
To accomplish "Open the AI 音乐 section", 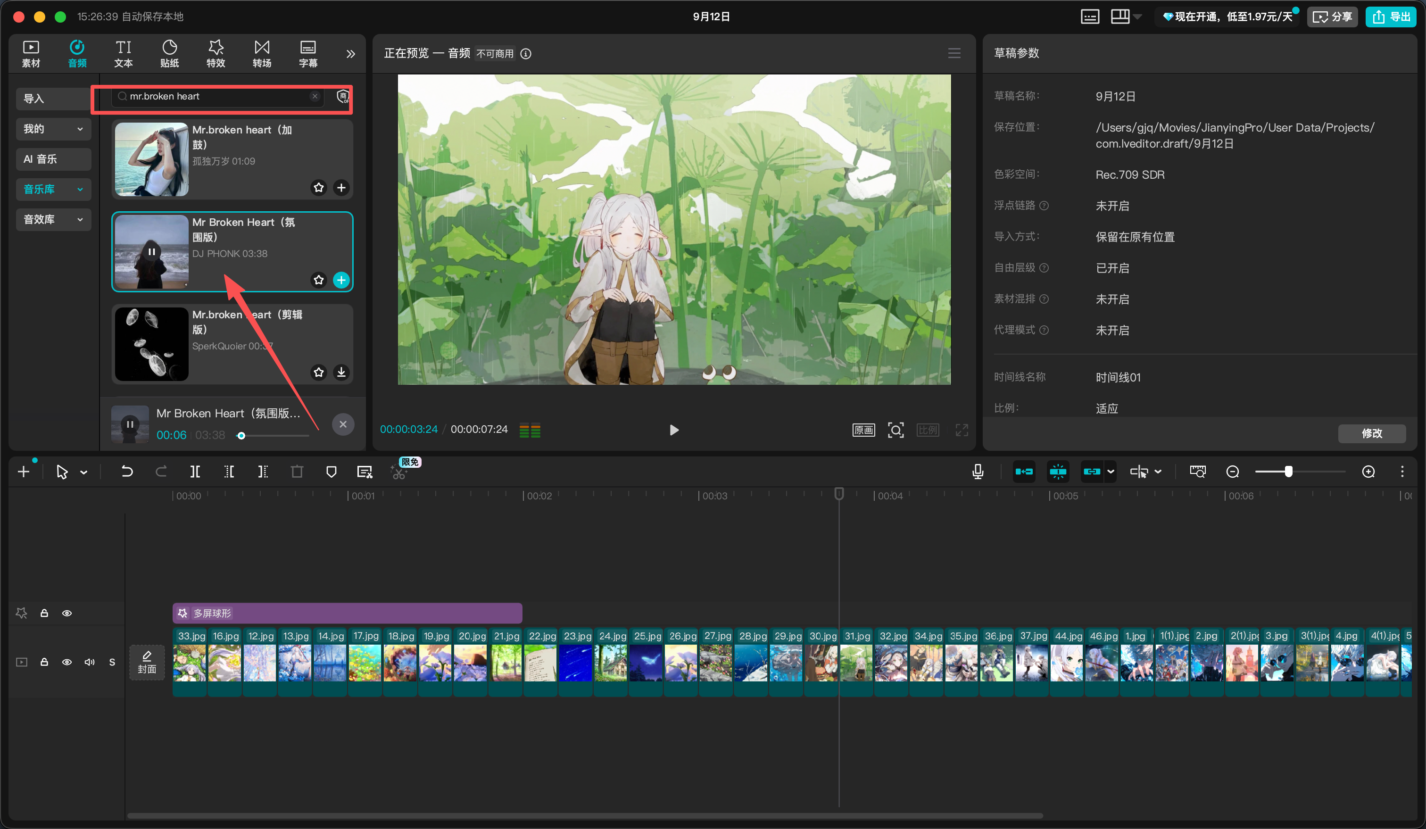I will (53, 159).
